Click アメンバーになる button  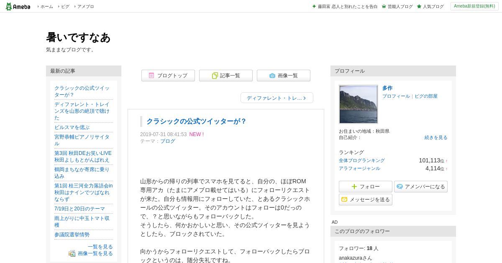pos(421,187)
